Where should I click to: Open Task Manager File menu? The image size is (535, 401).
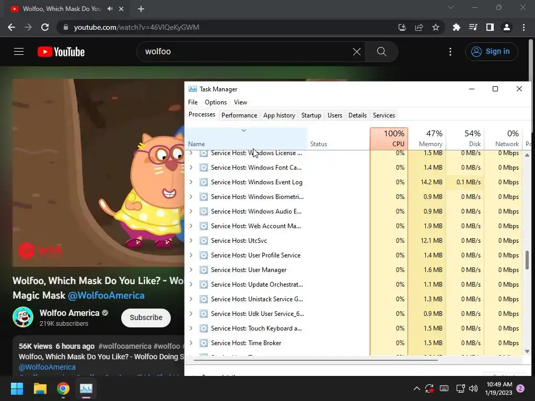pyautogui.click(x=193, y=102)
